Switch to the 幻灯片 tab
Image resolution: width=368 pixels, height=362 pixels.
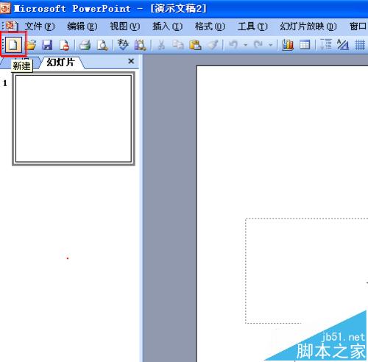(x=60, y=63)
